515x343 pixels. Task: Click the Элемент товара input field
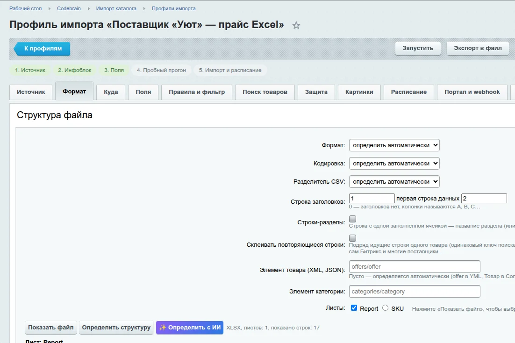pos(415,267)
